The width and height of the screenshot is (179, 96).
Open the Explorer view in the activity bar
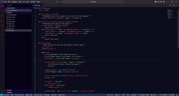pos(2,6)
